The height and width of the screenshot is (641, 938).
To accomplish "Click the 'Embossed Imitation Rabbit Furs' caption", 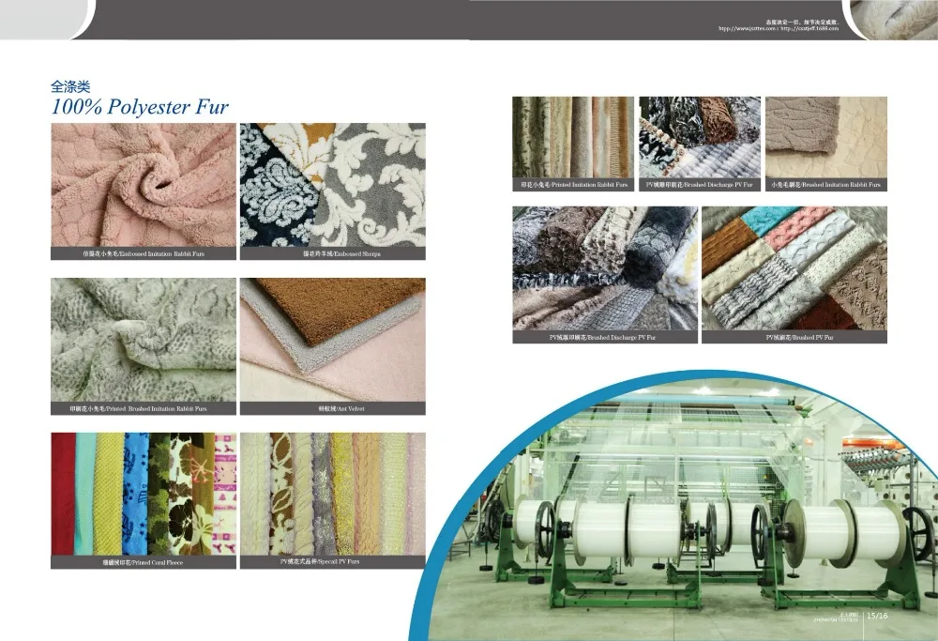I will [x=144, y=253].
